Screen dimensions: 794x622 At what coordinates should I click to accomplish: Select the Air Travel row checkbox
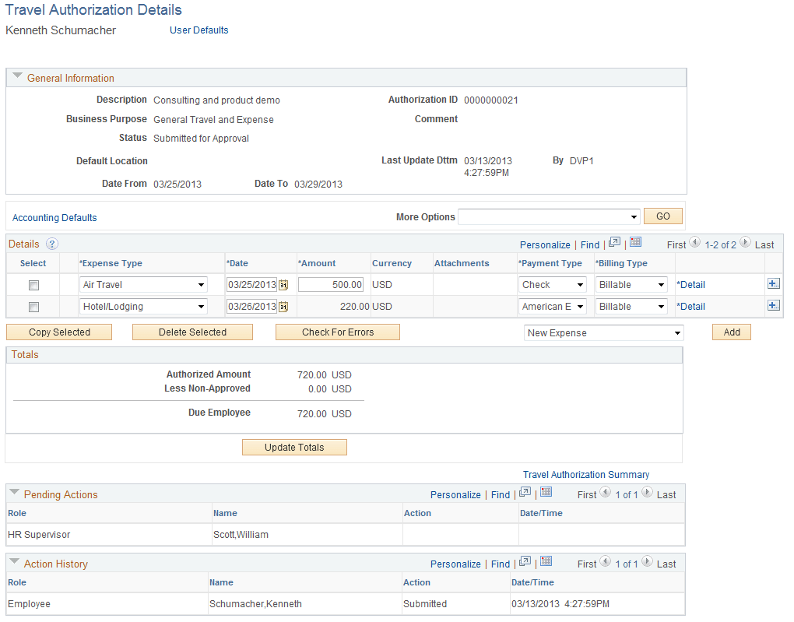(x=33, y=285)
